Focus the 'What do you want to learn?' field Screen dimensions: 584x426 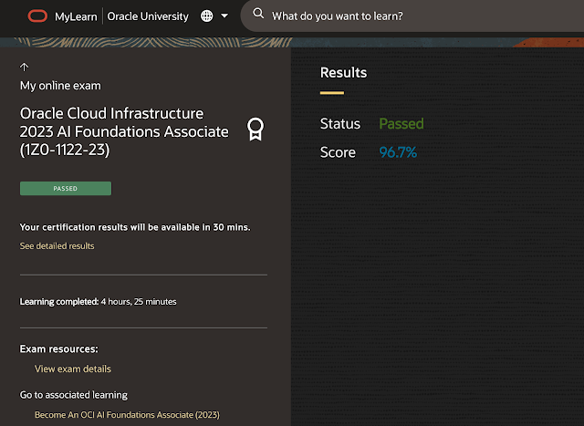pyautogui.click(x=411, y=16)
